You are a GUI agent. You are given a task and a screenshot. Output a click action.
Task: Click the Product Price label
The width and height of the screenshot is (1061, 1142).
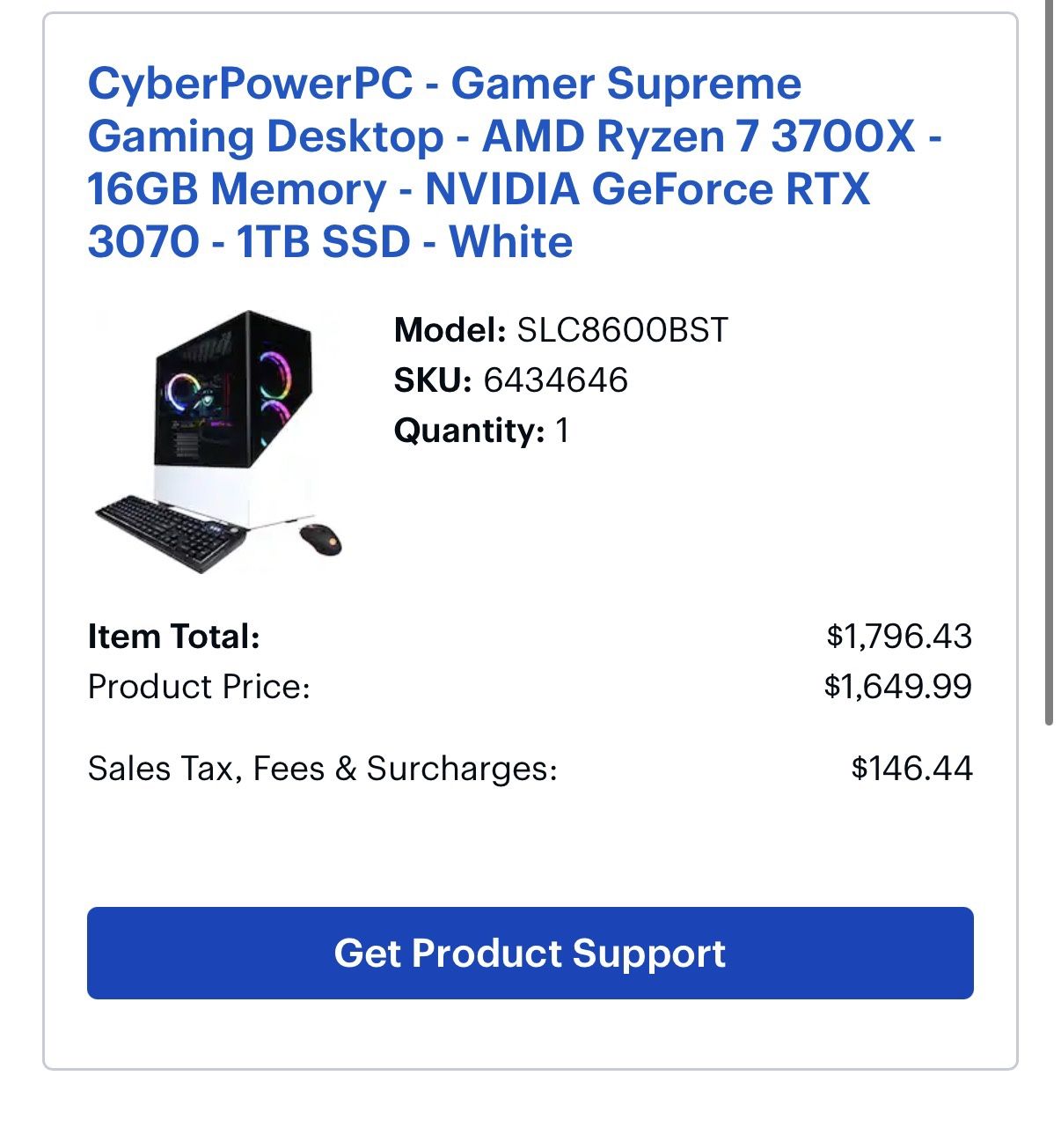tap(200, 686)
